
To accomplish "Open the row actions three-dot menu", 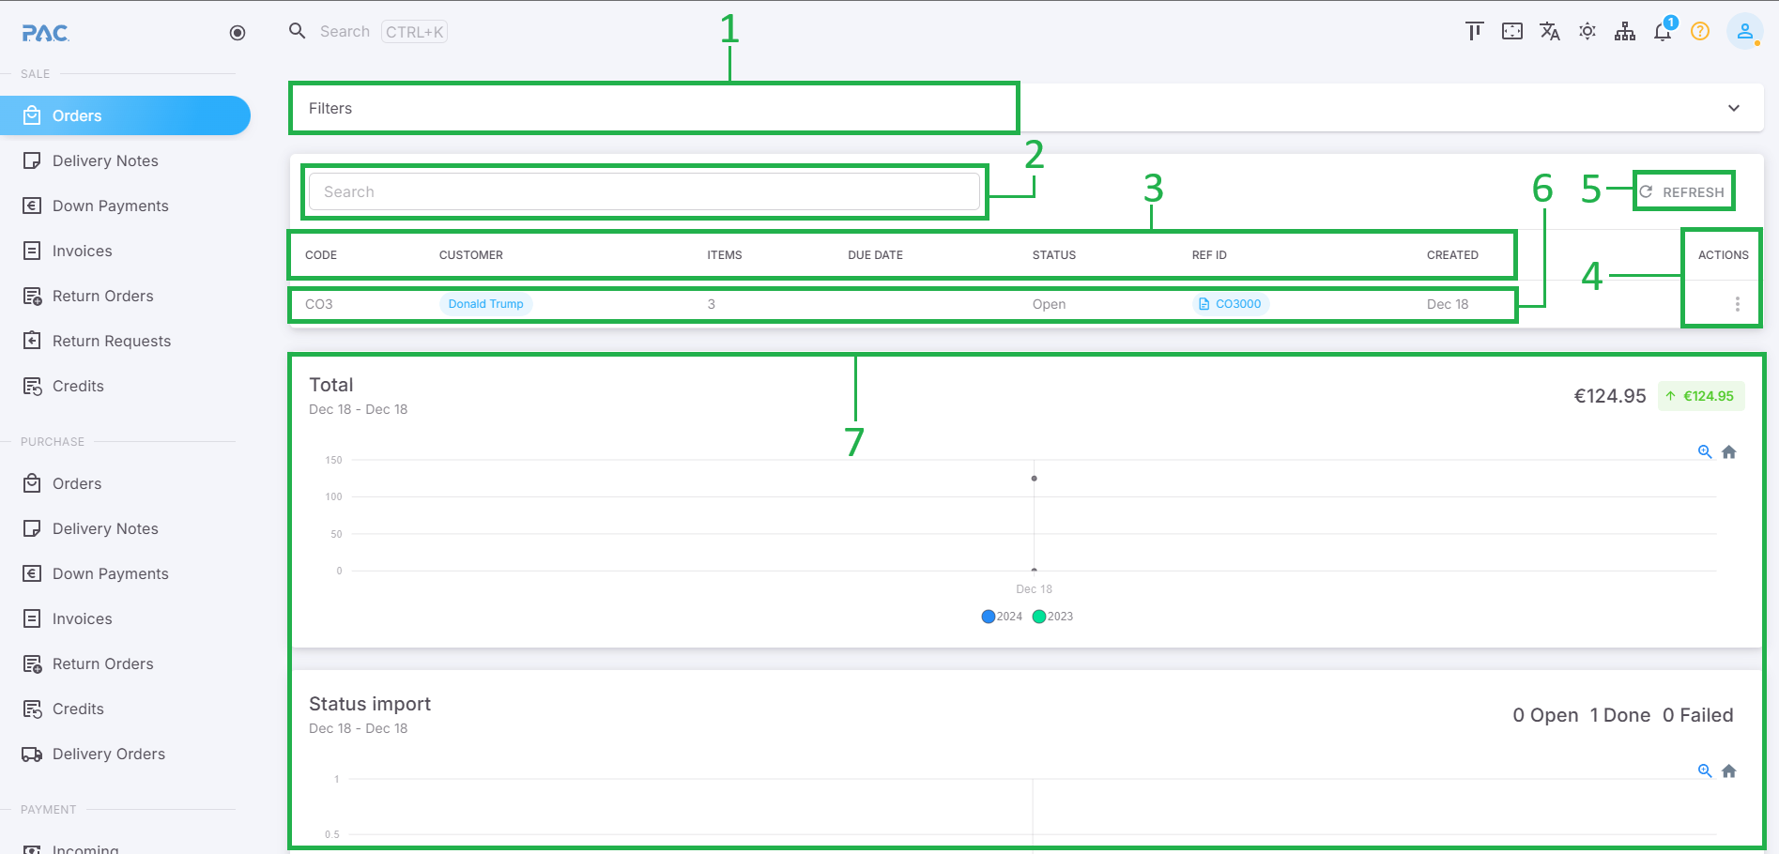I will point(1738,304).
